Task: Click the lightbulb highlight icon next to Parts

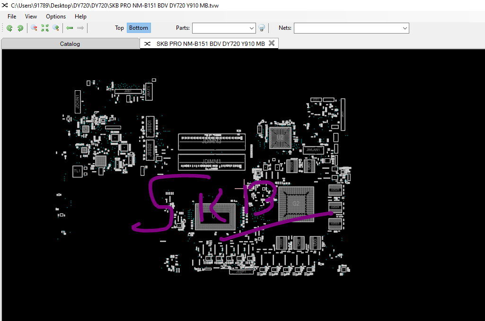Action: tap(262, 28)
